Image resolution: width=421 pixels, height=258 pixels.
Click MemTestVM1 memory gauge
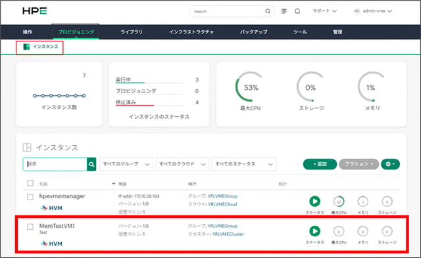362,232
